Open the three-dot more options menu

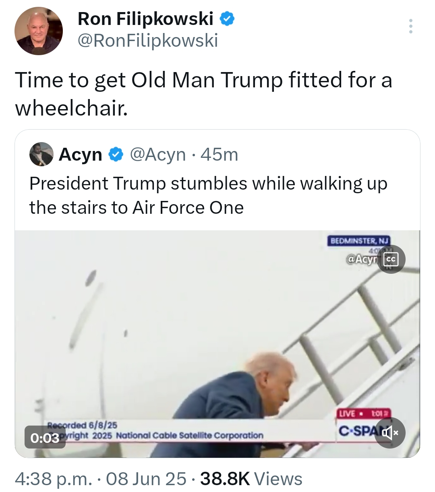[x=410, y=26]
